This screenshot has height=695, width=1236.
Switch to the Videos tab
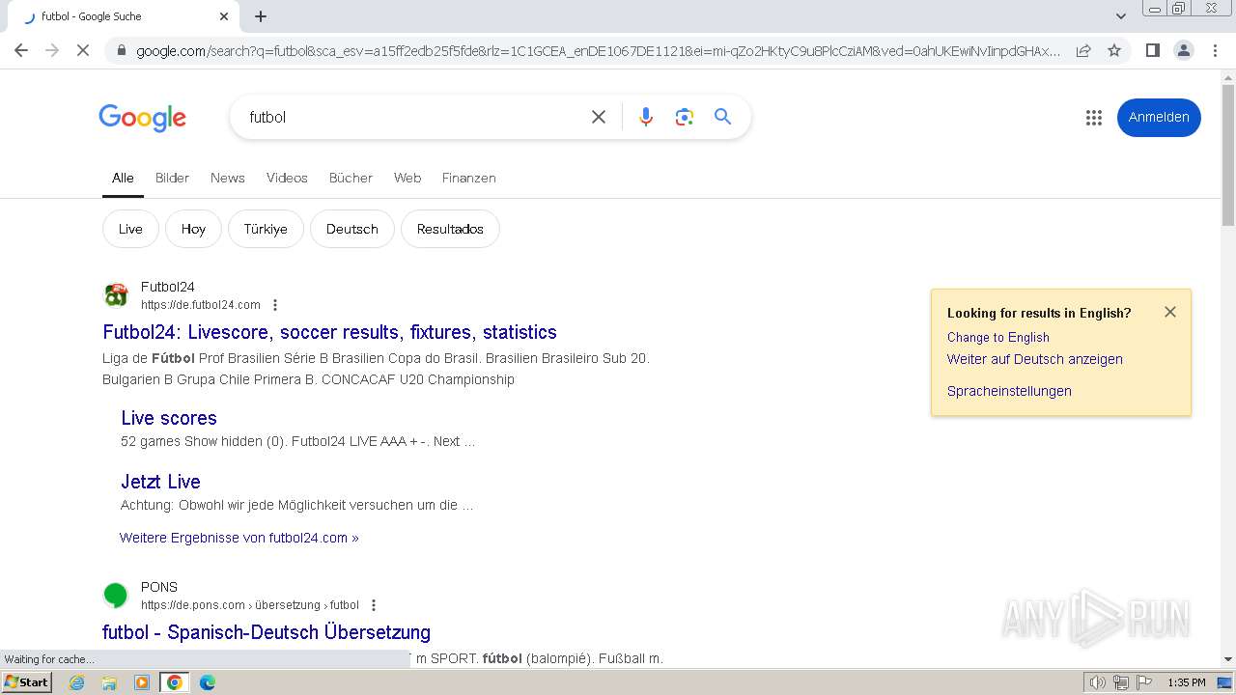click(287, 178)
